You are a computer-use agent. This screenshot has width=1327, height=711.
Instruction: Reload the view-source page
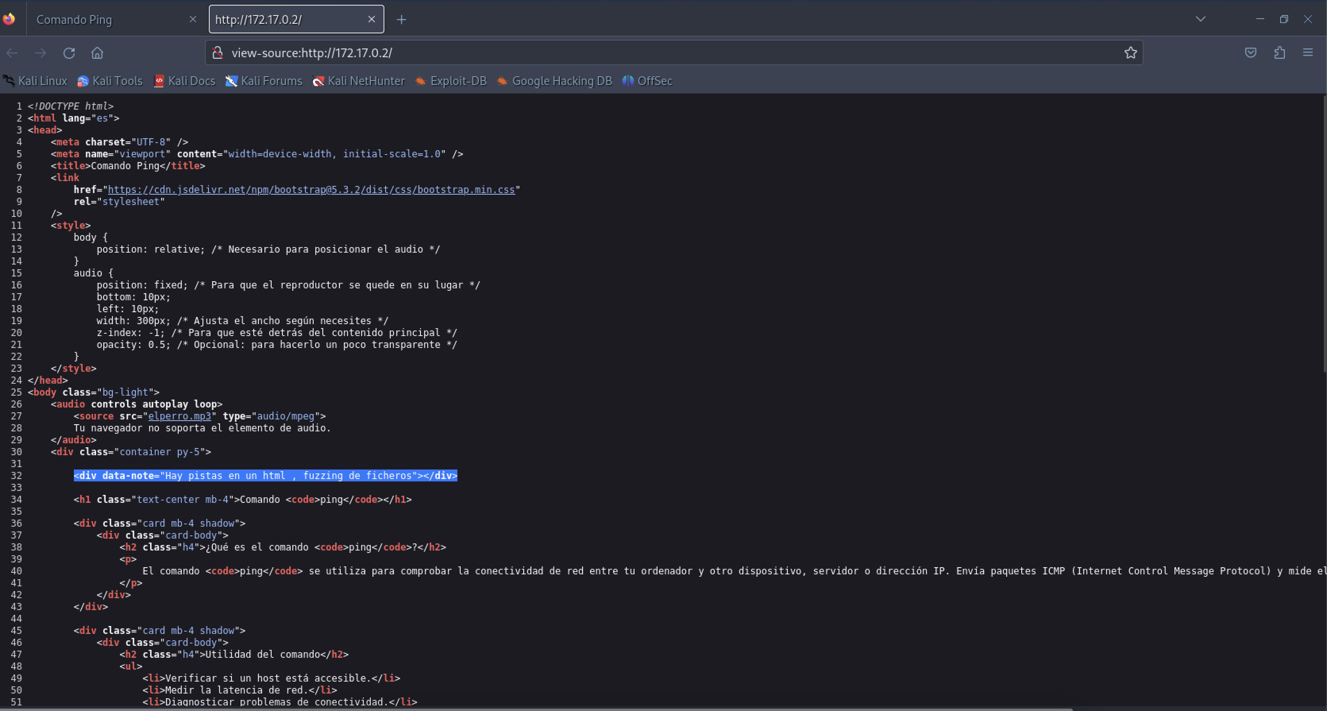[x=69, y=53]
